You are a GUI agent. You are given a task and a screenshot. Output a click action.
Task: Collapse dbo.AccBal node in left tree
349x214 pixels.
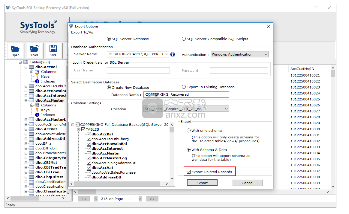[x=26, y=67]
